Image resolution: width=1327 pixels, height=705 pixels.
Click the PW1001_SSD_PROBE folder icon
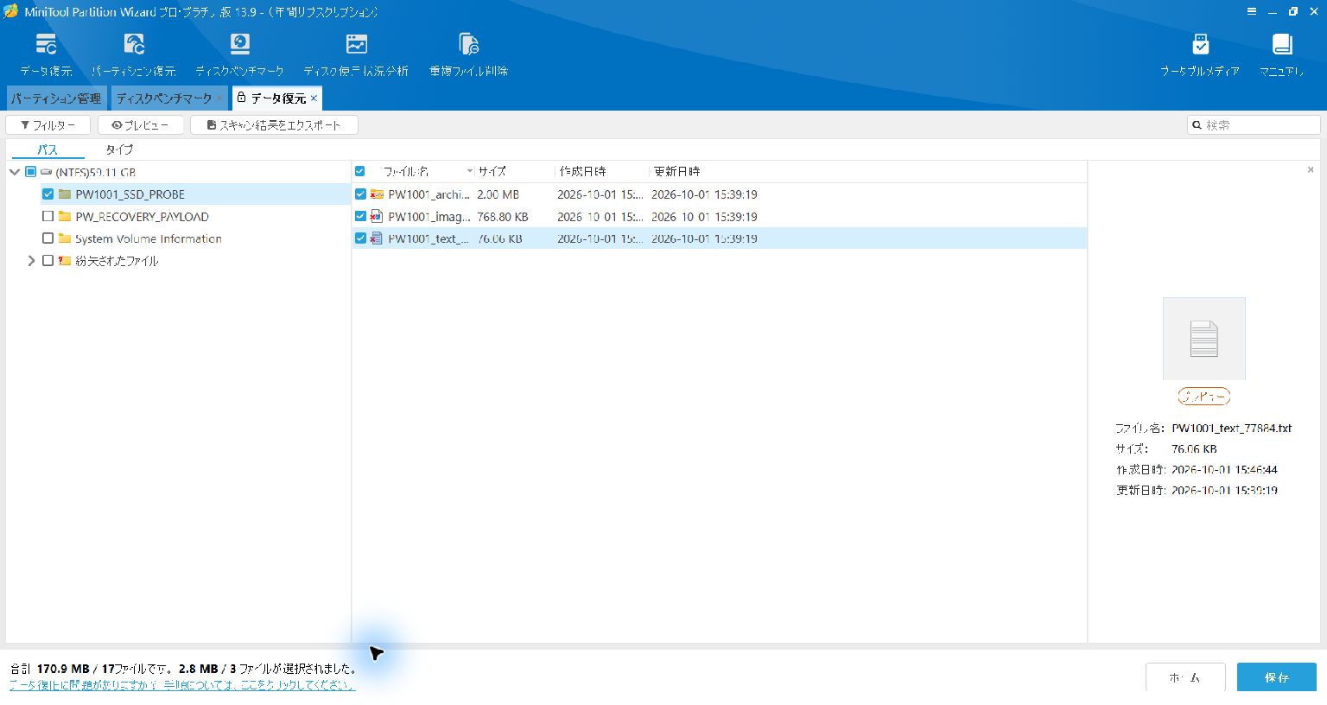[65, 194]
